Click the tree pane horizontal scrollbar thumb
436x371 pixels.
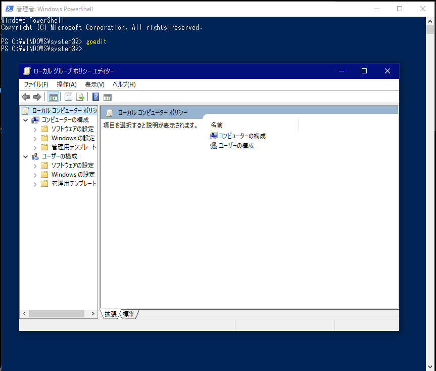click(57, 314)
